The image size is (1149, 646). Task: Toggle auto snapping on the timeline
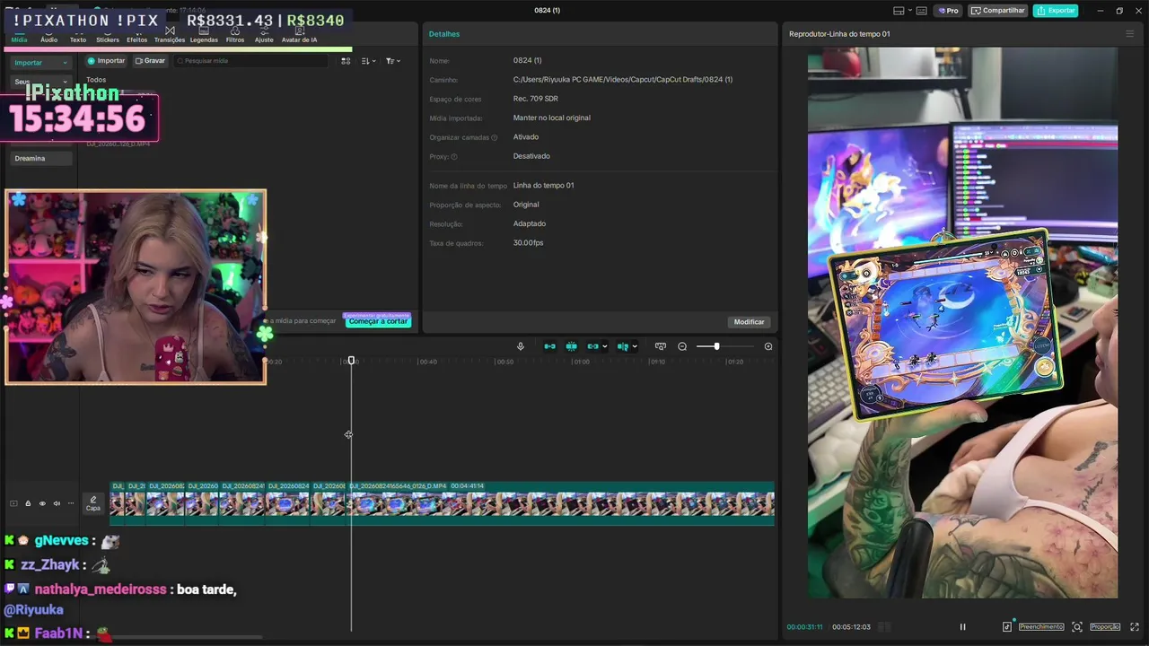click(x=571, y=346)
